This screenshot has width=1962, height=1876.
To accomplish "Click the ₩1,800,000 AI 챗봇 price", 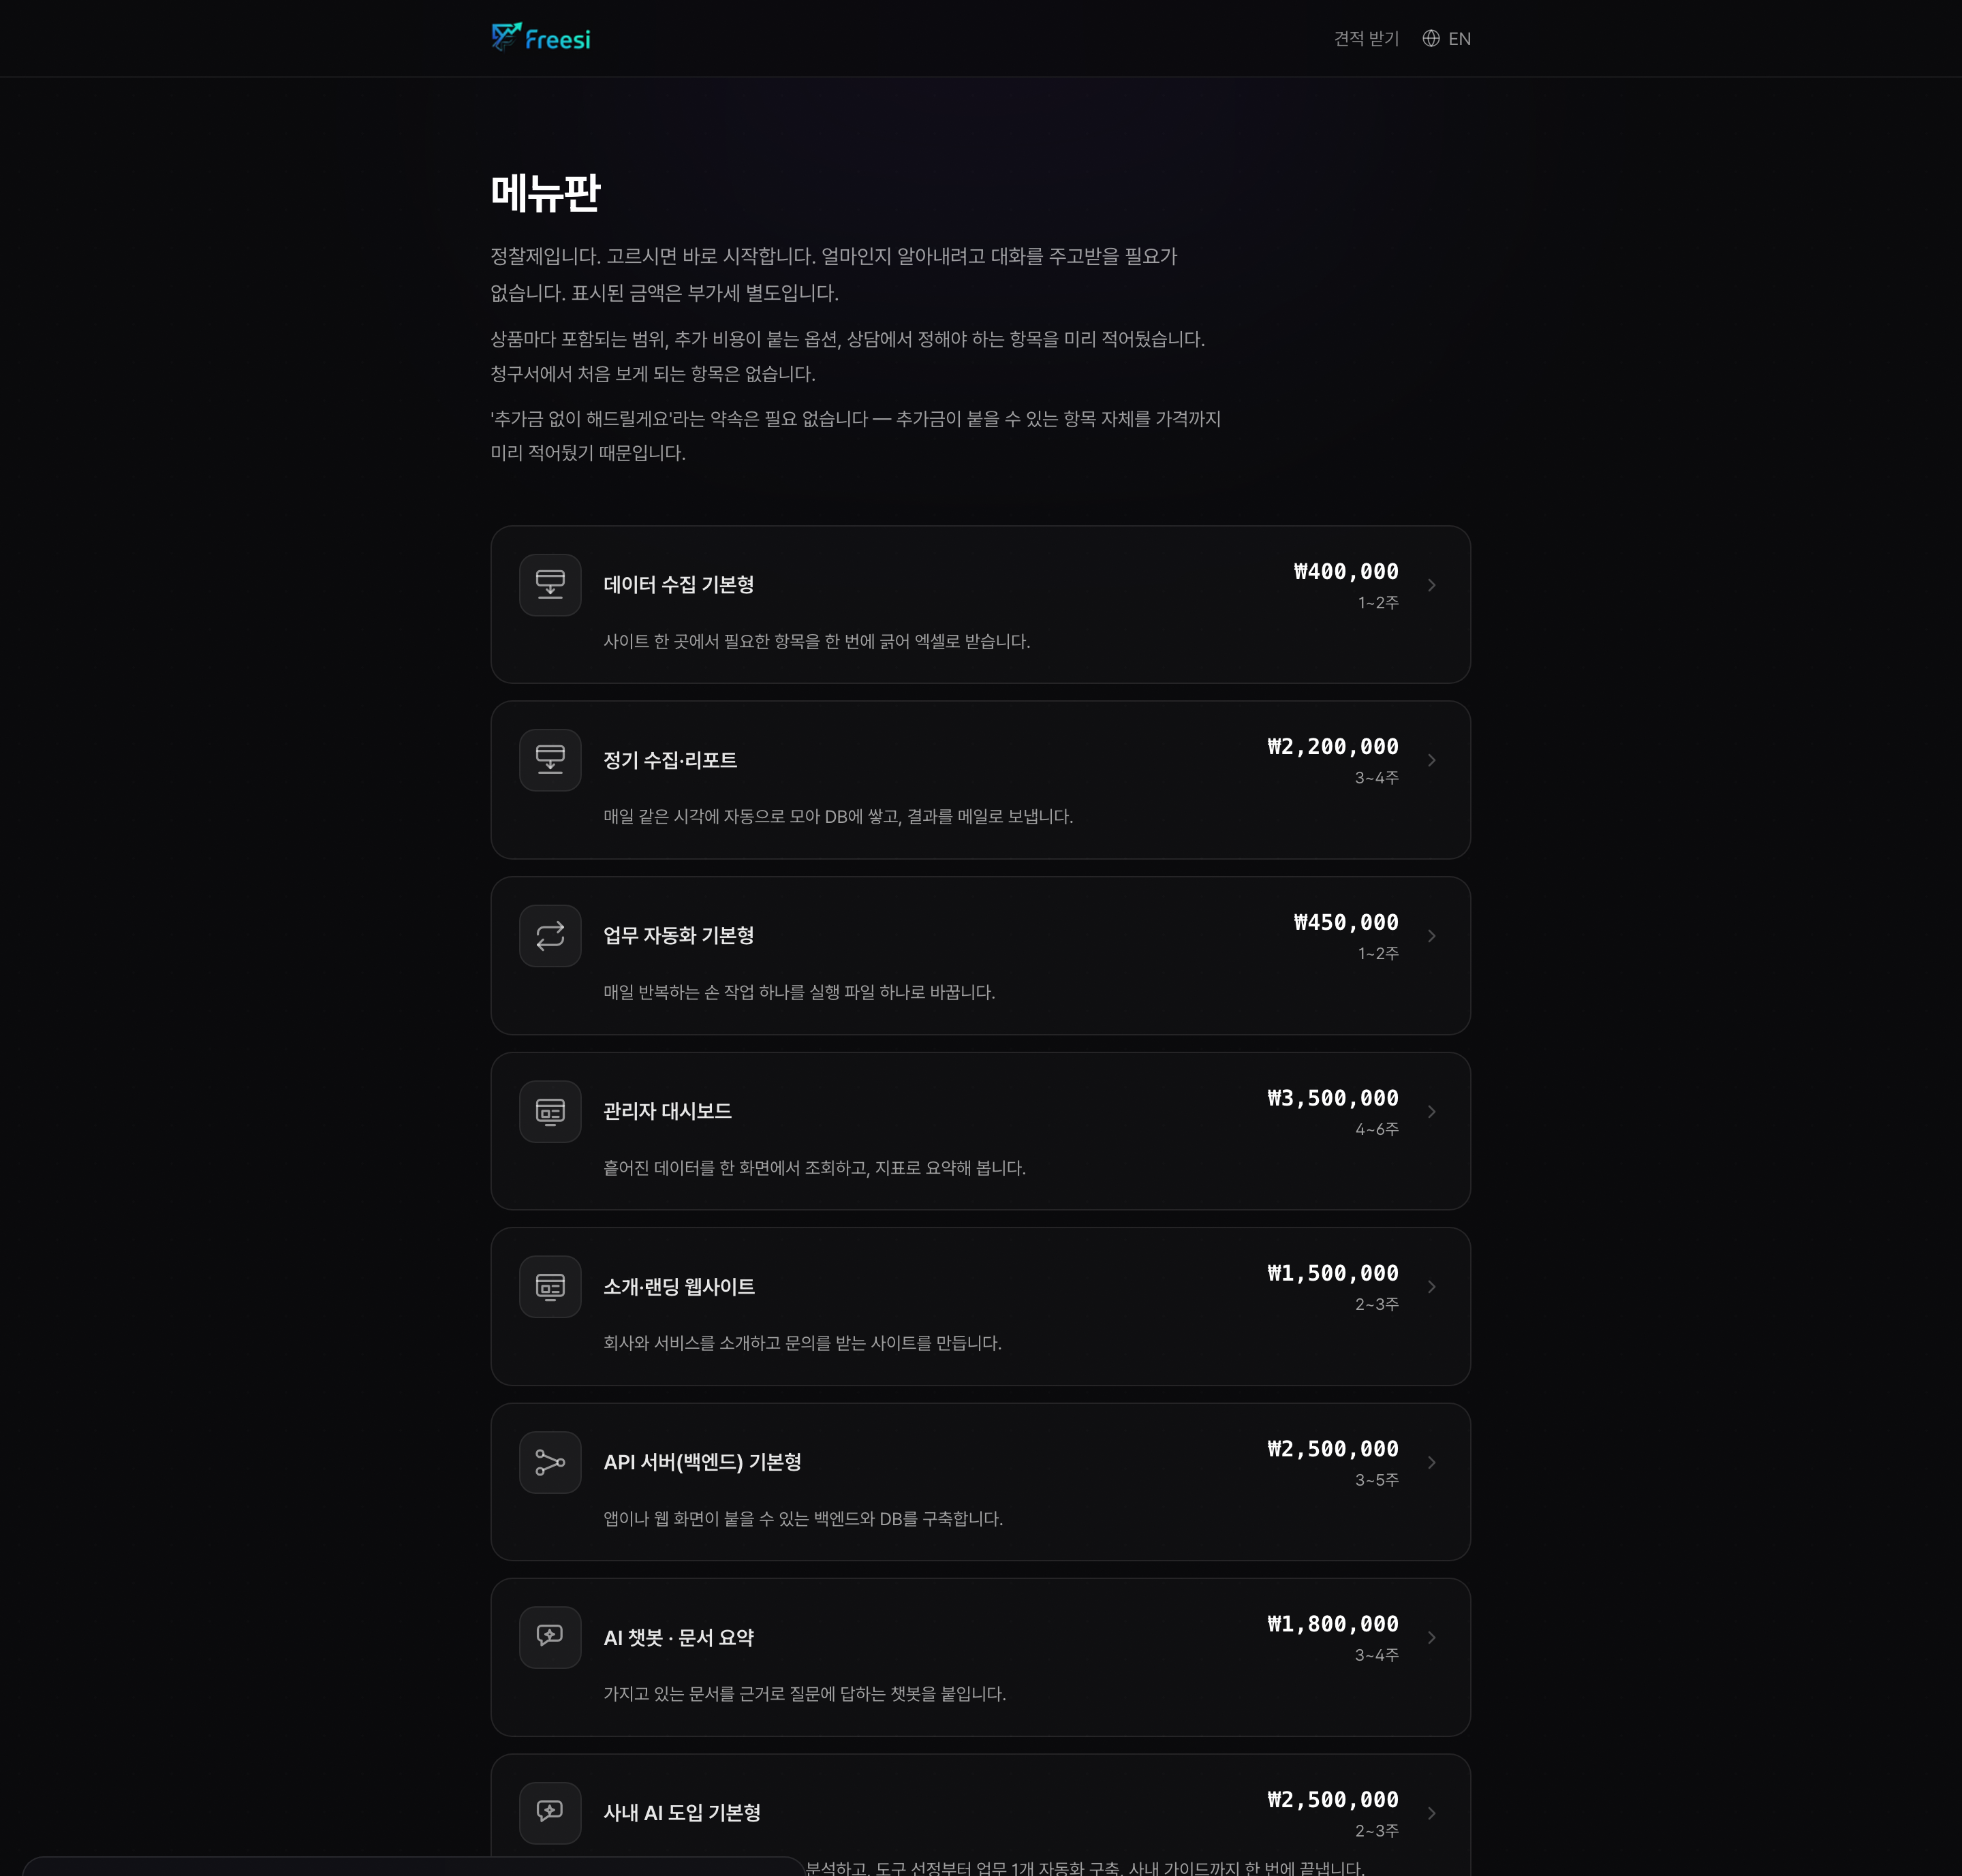I will 1333,1624.
